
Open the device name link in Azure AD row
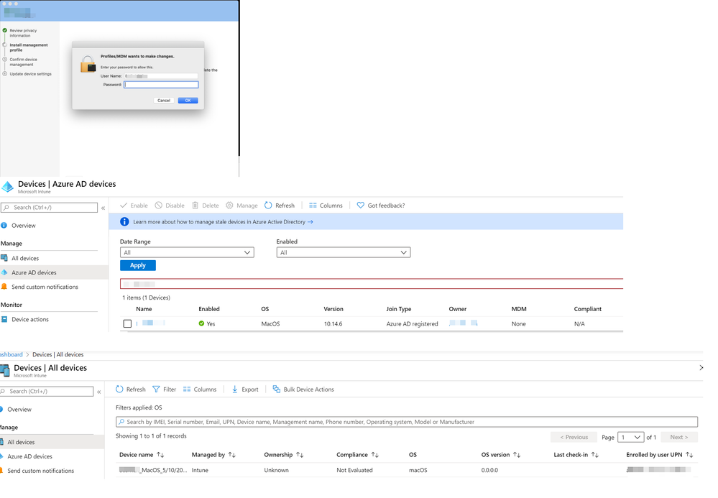(151, 323)
